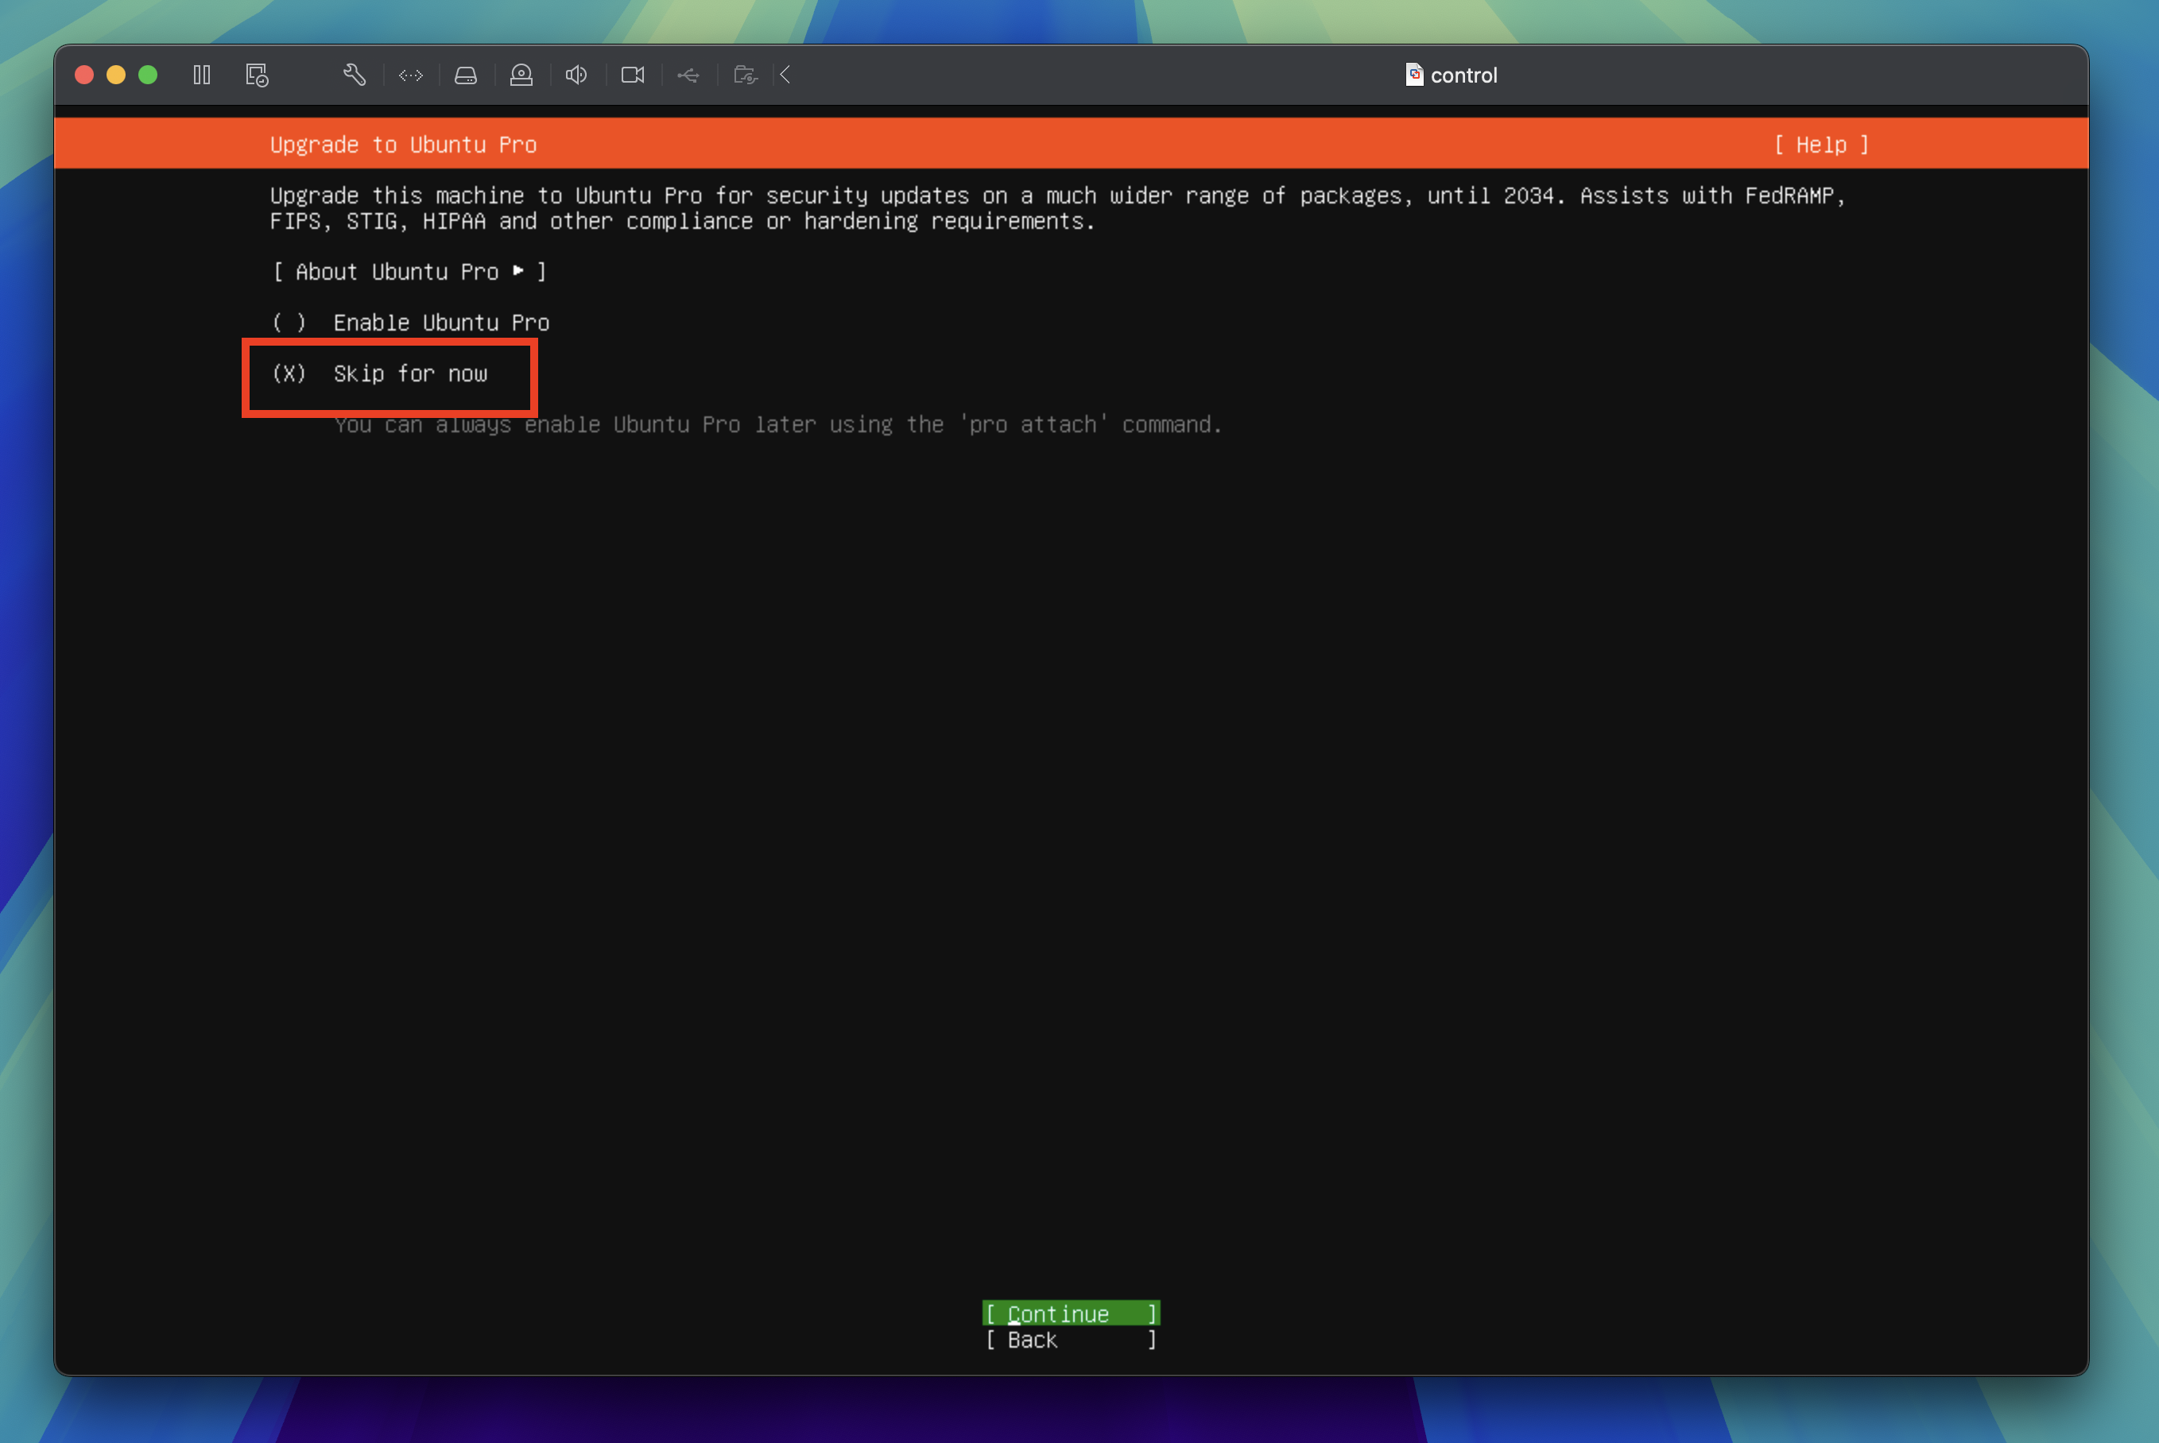Select the camera capture icon
This screenshot has width=2159, height=1443.
521,75
